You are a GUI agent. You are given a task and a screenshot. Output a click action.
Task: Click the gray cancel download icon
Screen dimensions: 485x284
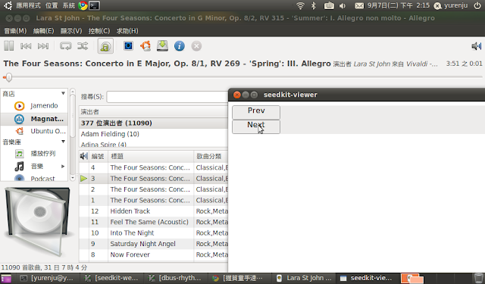click(196, 46)
